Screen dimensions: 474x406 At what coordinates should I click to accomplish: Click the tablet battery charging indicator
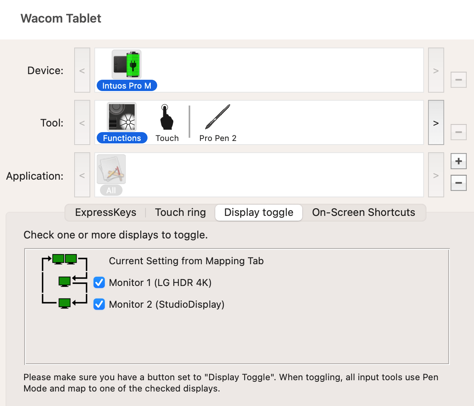pos(133,64)
